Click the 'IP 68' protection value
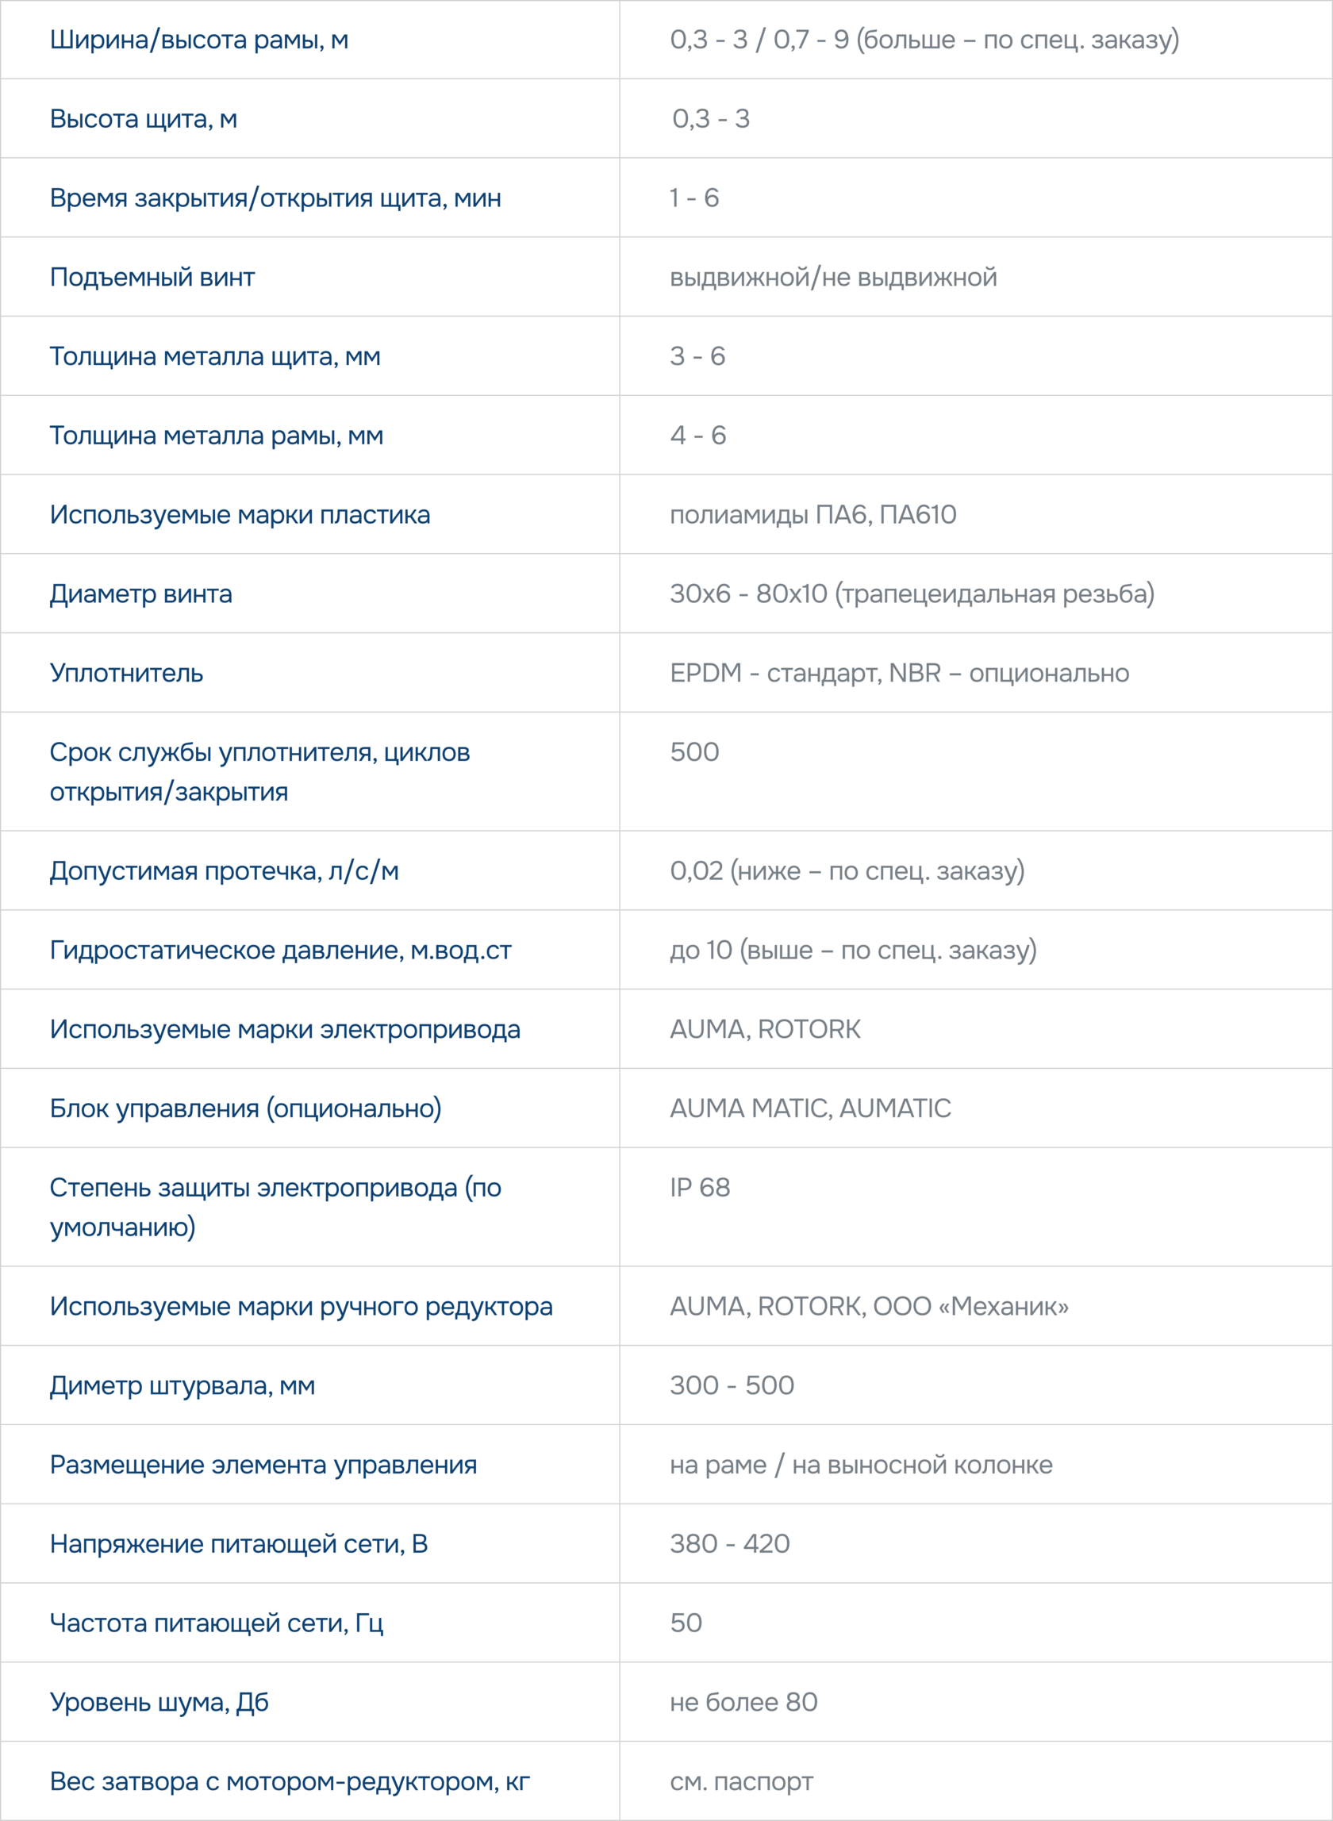The image size is (1333, 1821). (701, 1187)
